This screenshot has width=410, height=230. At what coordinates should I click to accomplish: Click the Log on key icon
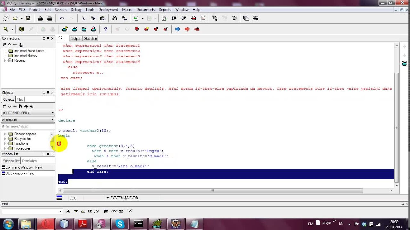pyautogui.click(x=6, y=29)
